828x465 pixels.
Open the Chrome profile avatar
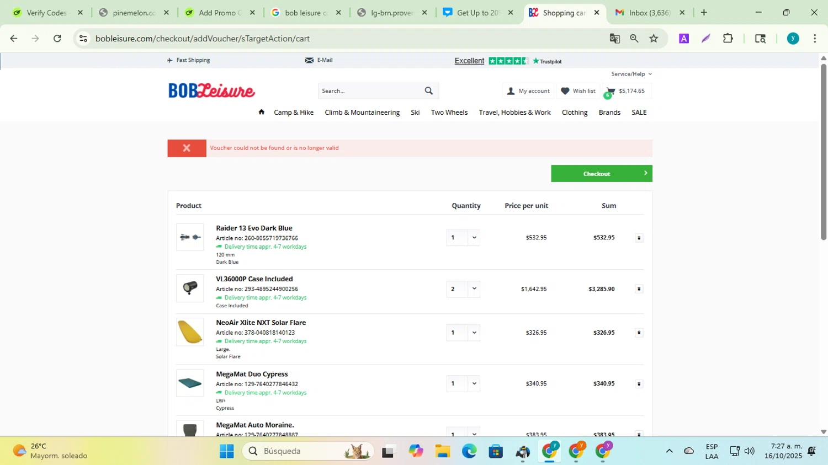[x=793, y=39]
